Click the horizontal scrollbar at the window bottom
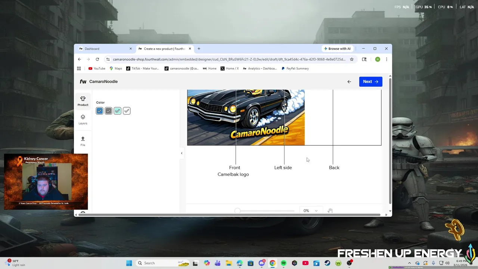Screen dimensions: 478x269 pyautogui.click(x=230, y=215)
